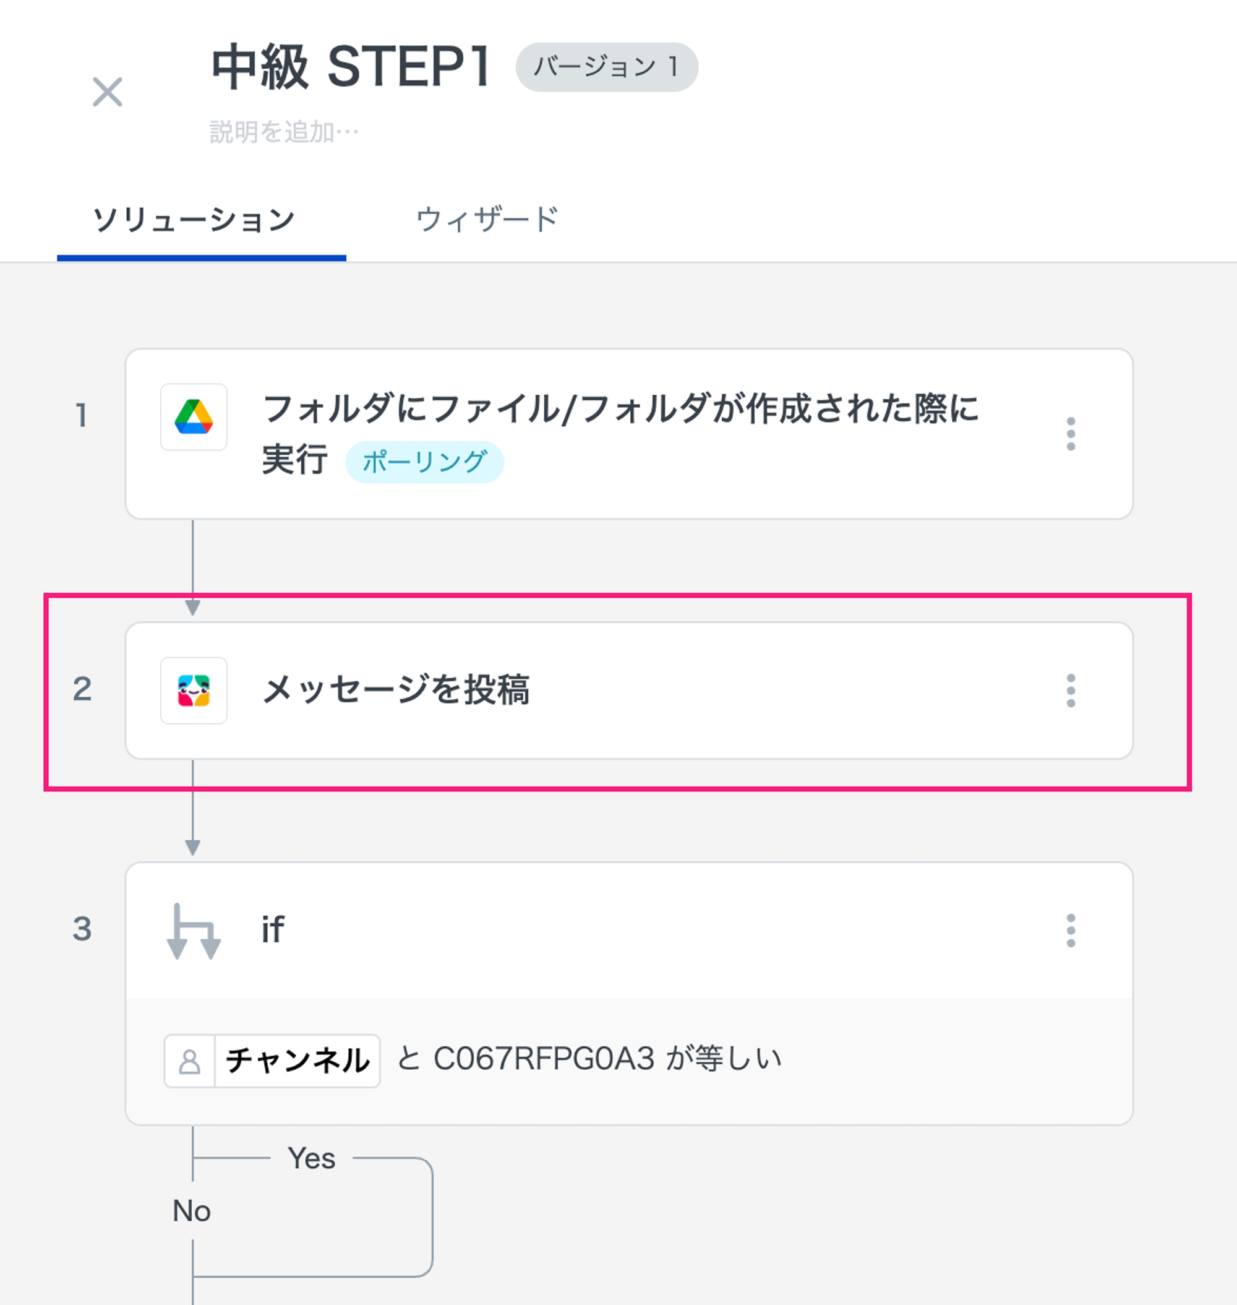Click the Slack Workbot icon in step 2
The height and width of the screenshot is (1305, 1237).
194,690
